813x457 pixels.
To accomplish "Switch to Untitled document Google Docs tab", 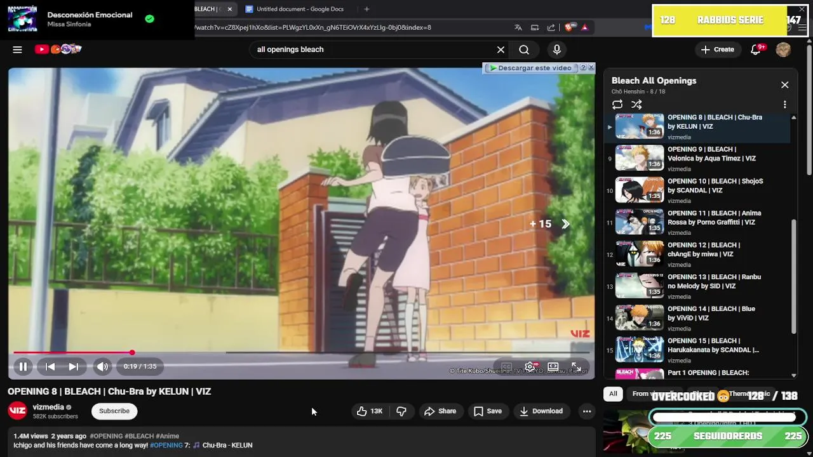I will pyautogui.click(x=299, y=9).
